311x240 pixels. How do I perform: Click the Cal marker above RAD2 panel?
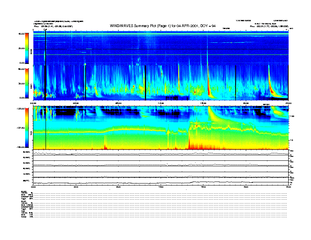45,30
